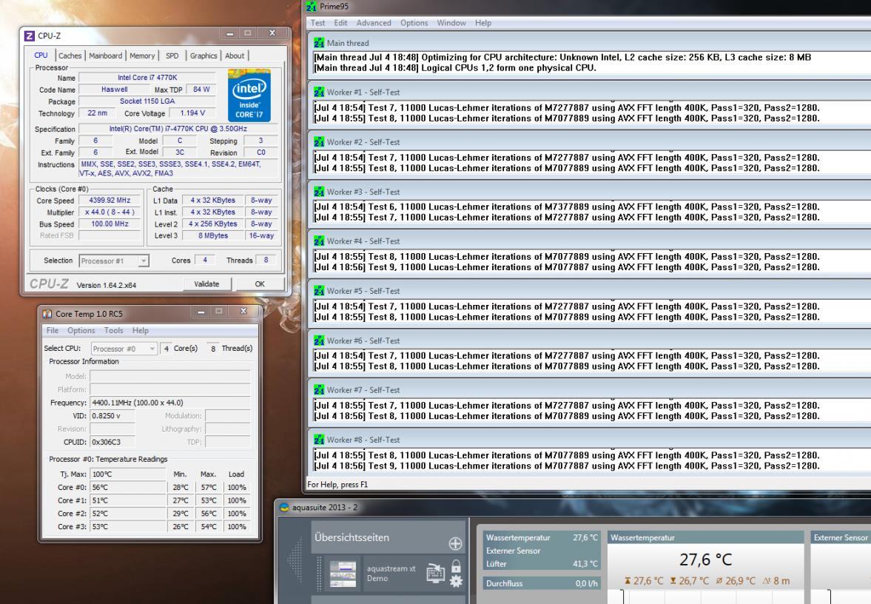The width and height of the screenshot is (871, 604).
Task: Collapse aquasuite sidebar with dotted arrow
Action: pos(295,560)
